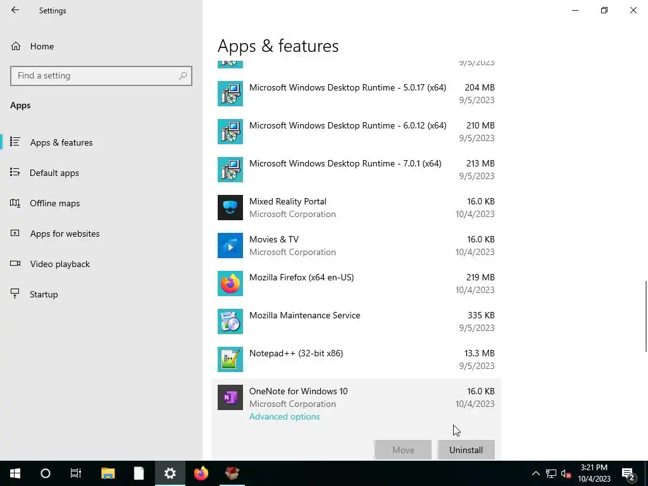Click the Mozilla Maintenance Service icon
648x486 pixels.
point(230,321)
